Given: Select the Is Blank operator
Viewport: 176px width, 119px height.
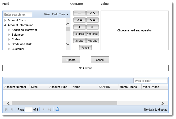Looking at the screenshot, I should pos(79,34).
